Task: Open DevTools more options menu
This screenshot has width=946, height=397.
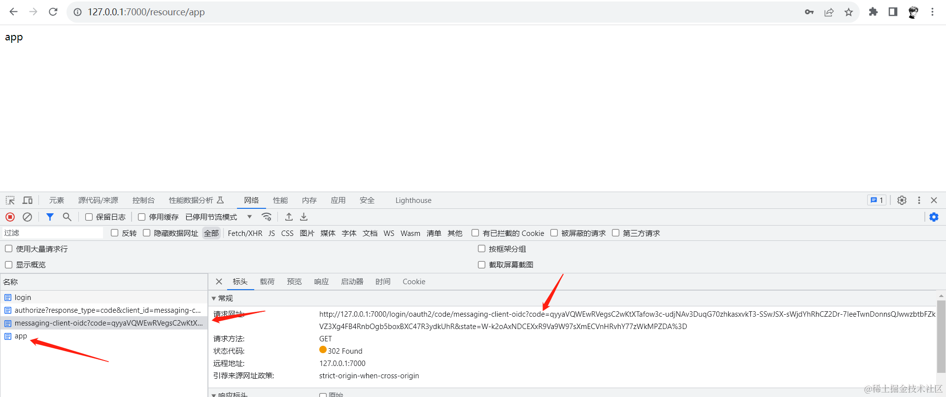Action: [919, 200]
